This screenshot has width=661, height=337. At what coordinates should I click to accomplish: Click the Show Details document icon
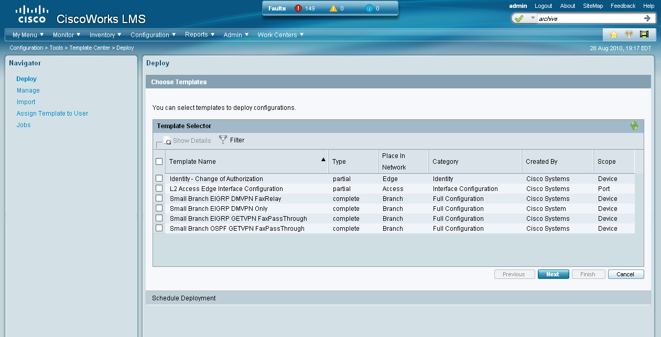tap(167, 140)
